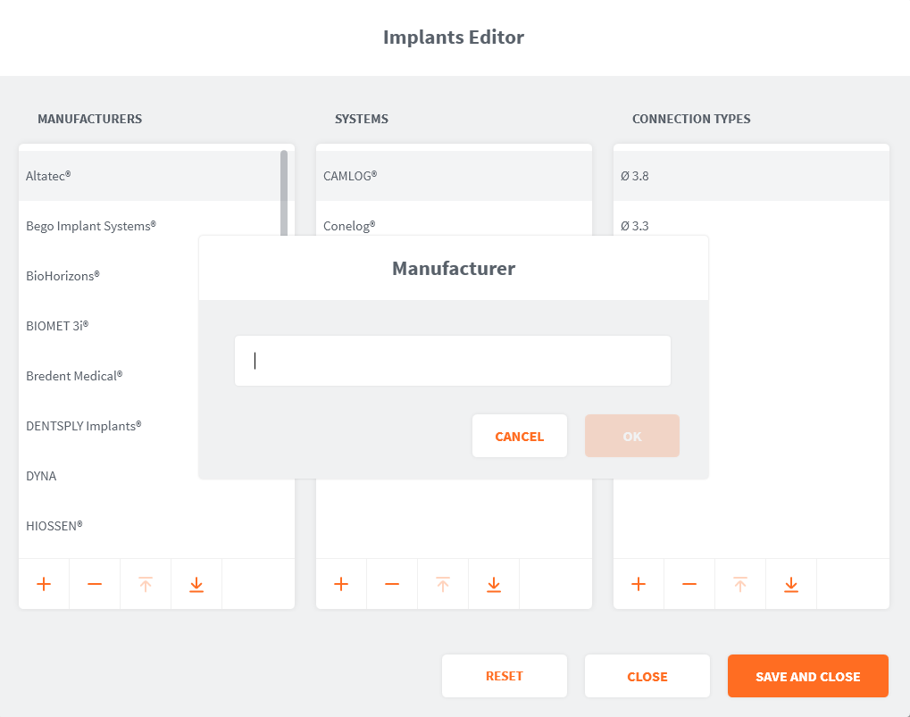Add a connection type with plus icon
The height and width of the screenshot is (717, 910).
pyautogui.click(x=639, y=584)
